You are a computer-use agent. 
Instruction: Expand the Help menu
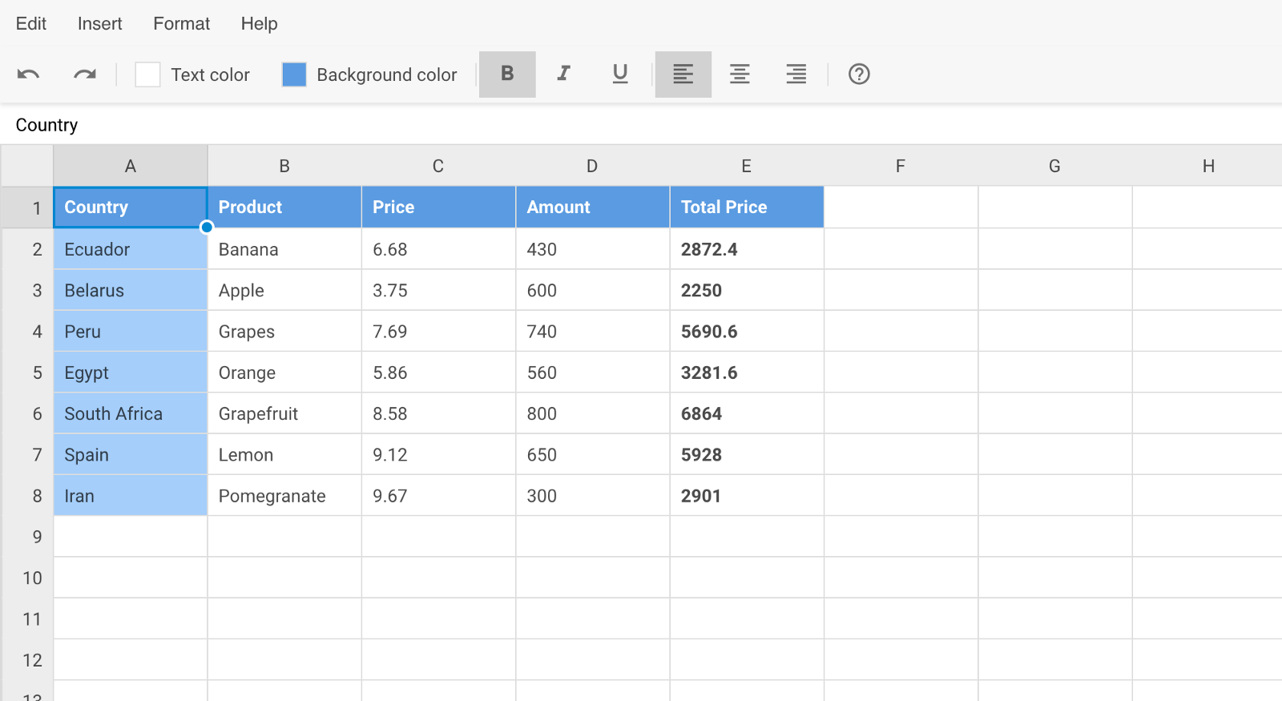pos(259,24)
